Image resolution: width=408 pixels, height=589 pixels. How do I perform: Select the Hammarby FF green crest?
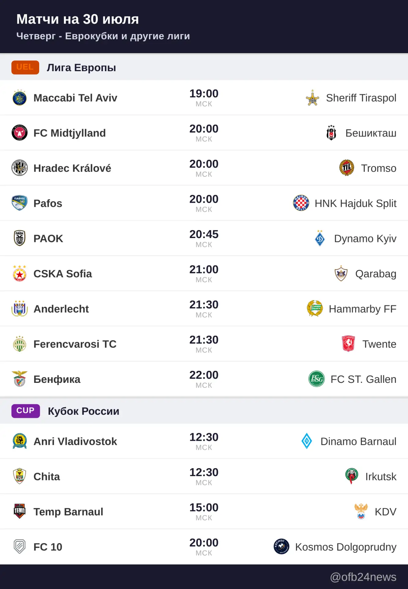[x=315, y=309]
